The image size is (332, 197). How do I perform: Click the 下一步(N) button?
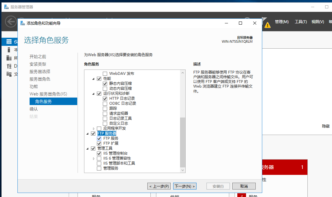click(x=185, y=186)
